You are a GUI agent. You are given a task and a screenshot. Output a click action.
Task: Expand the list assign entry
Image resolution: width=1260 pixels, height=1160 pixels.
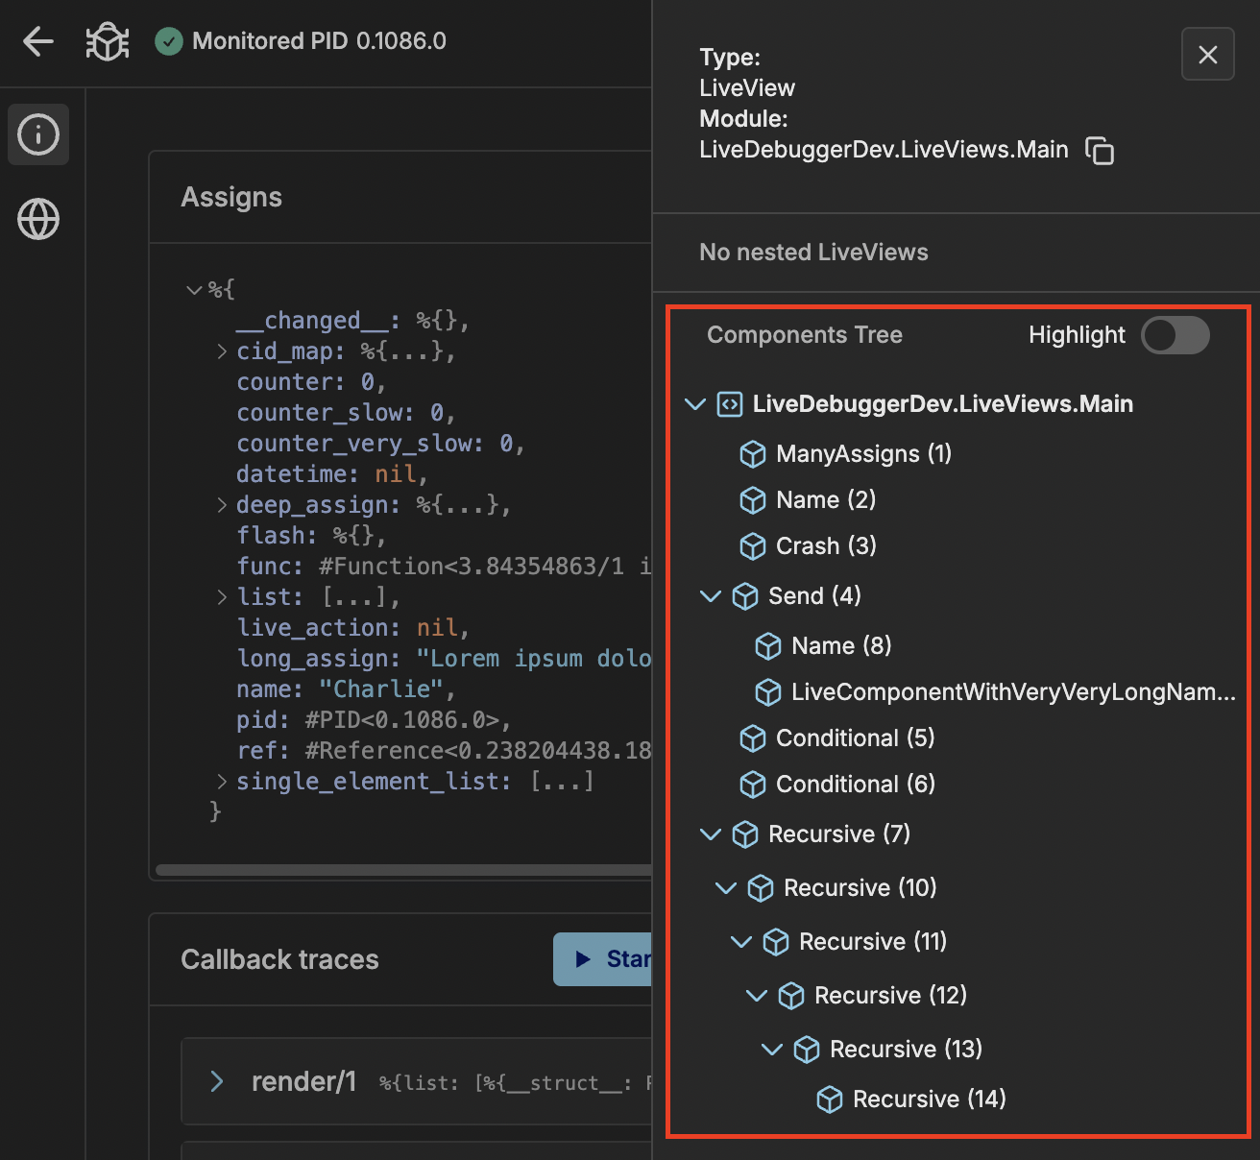point(222,597)
